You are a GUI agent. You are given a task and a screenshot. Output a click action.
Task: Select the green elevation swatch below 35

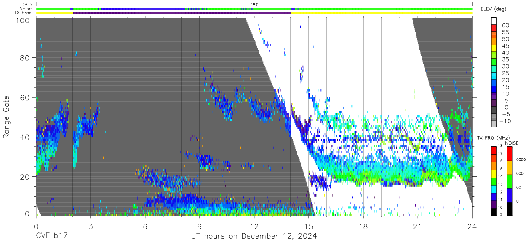tap(494, 62)
